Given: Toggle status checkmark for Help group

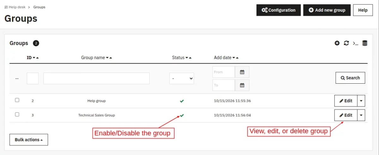Looking at the screenshot, I should tap(182, 101).
